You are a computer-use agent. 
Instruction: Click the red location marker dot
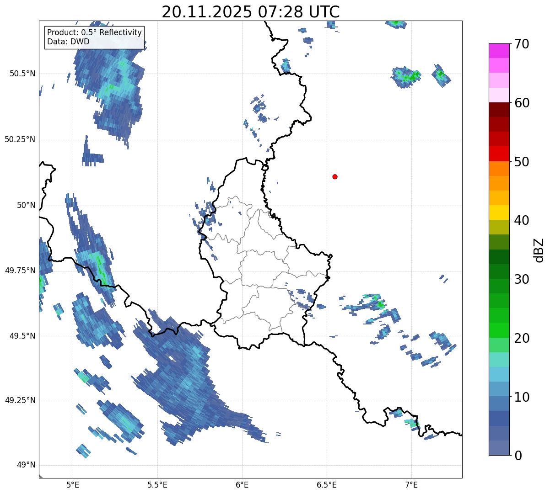pos(335,176)
